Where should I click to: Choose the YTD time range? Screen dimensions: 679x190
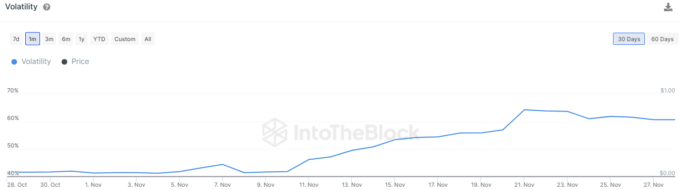click(99, 39)
